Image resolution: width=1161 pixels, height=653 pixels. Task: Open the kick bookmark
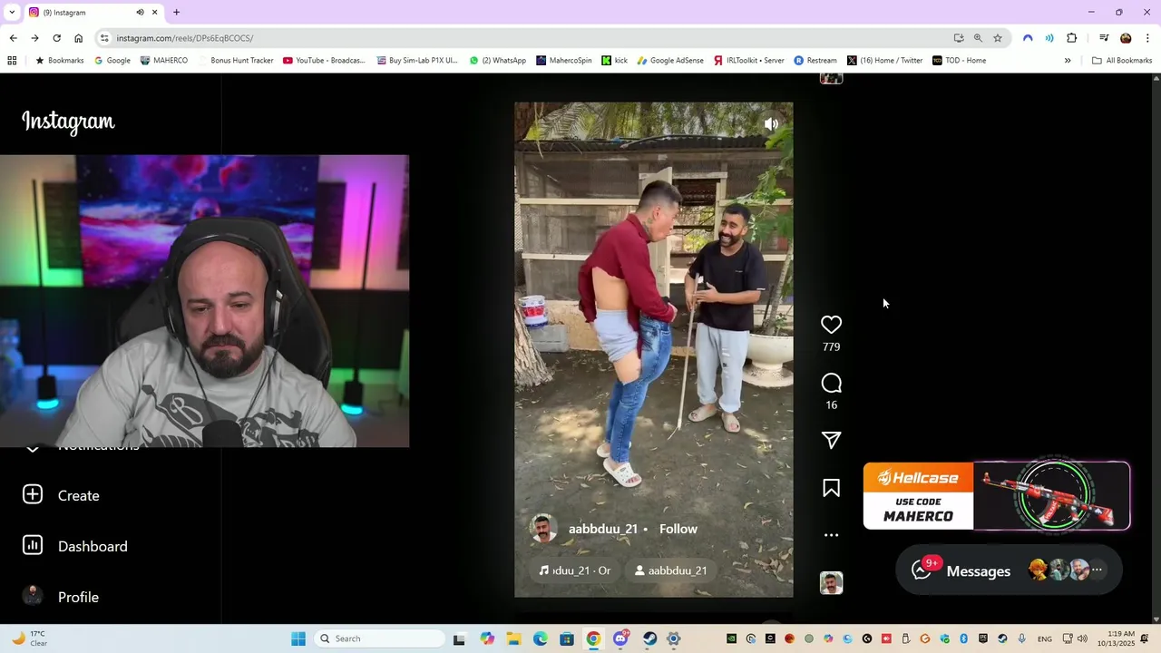615,61
